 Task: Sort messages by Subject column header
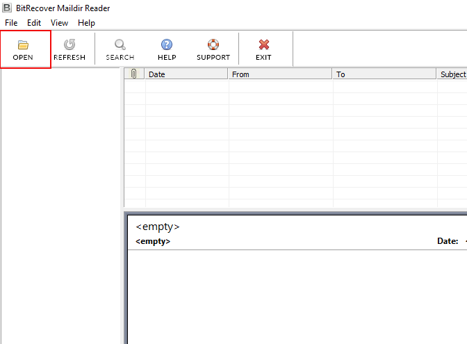[452, 74]
